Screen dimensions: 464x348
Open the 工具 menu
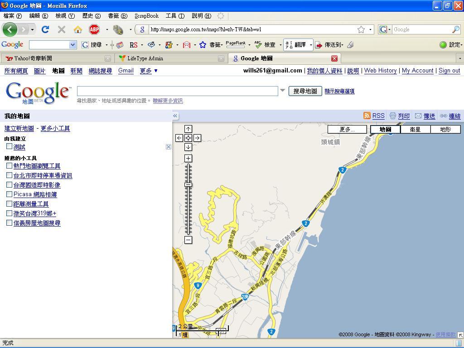click(175, 16)
